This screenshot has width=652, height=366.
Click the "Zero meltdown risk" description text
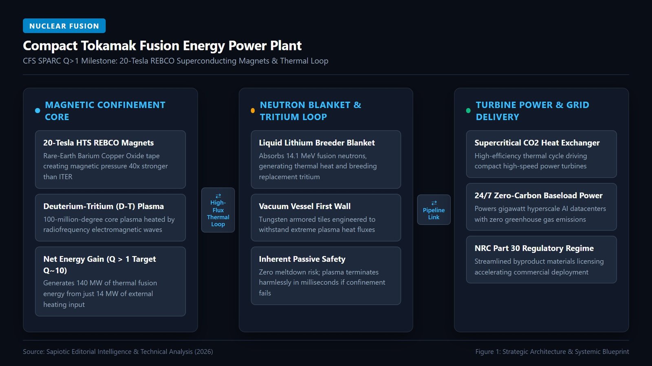point(322,283)
